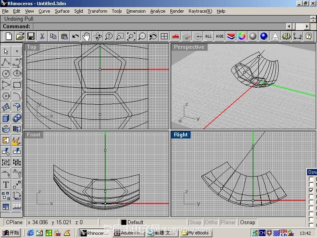The image size is (317, 238).
Task: Click the spotlight cone icon
Action: click(275, 36)
